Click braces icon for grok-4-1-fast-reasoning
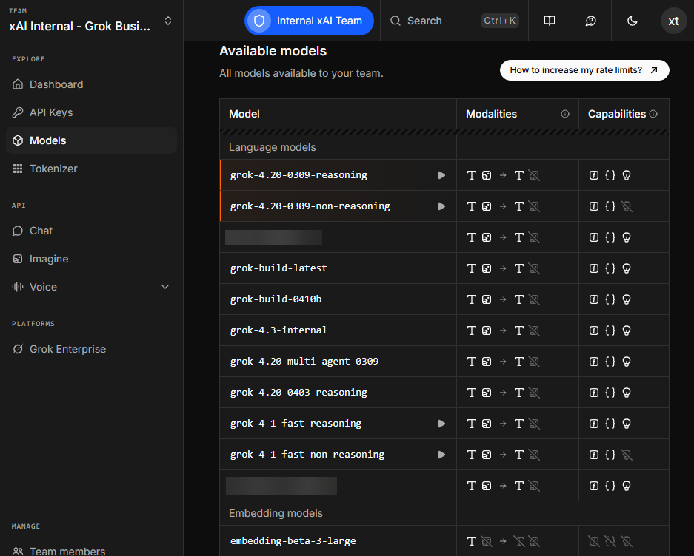 point(610,424)
